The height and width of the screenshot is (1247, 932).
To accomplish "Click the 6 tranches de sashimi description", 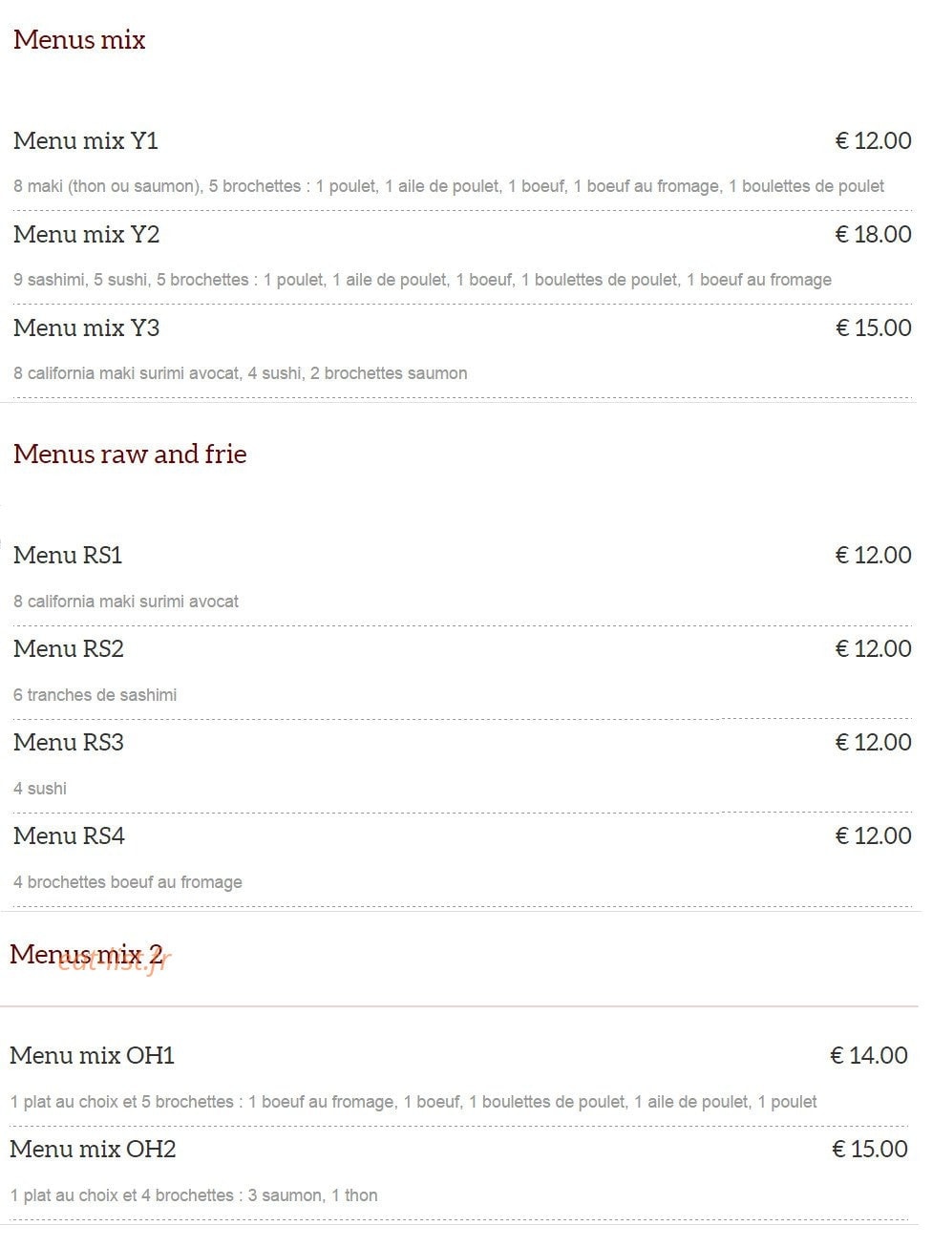I will [x=95, y=695].
